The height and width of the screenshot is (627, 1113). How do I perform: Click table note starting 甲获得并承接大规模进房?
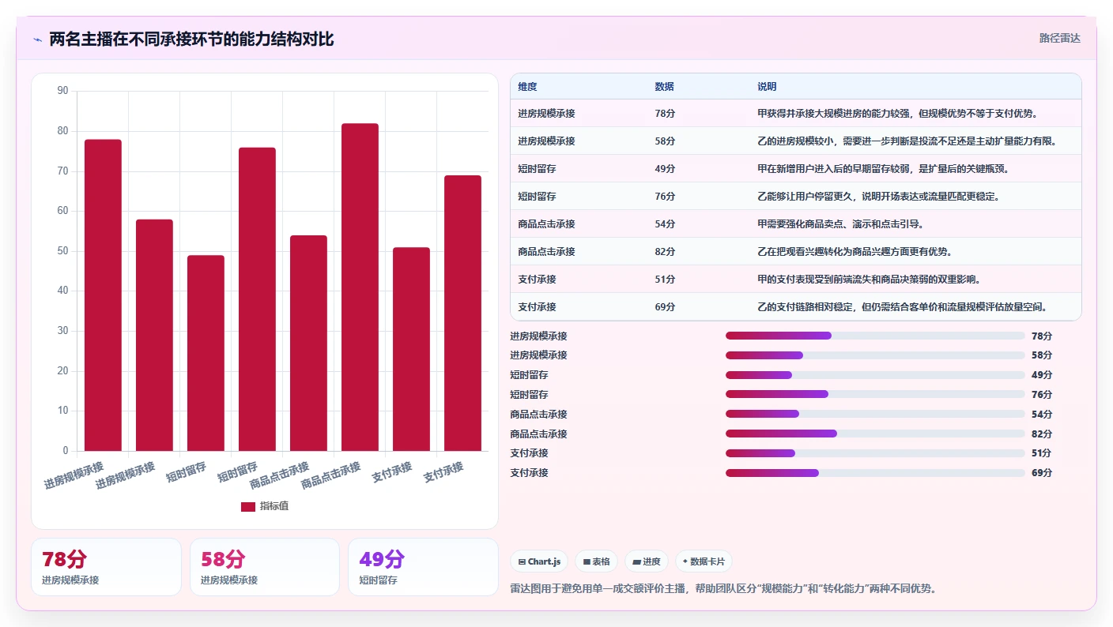click(897, 114)
